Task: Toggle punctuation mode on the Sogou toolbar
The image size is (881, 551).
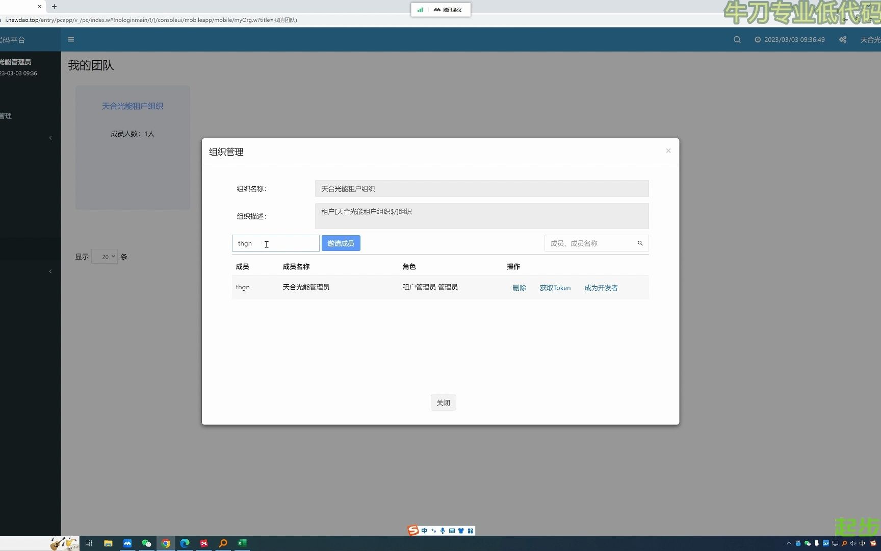Action: point(433,531)
